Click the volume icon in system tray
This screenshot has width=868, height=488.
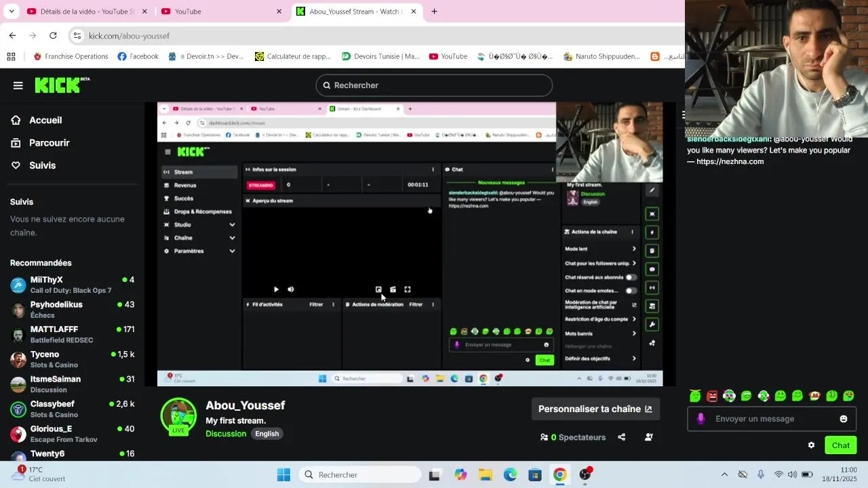coord(792,474)
